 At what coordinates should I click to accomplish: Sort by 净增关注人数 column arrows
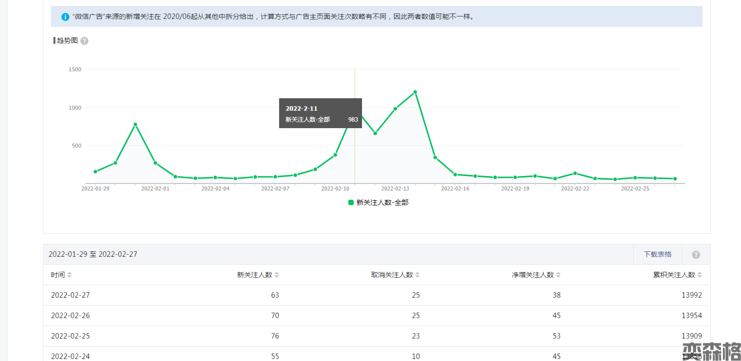tap(558, 275)
